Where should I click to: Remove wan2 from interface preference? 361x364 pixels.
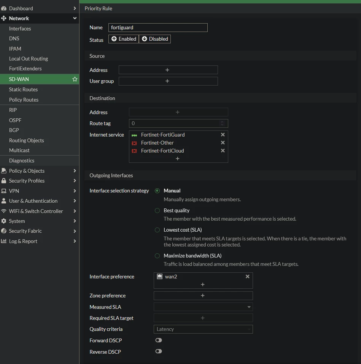coord(248,277)
